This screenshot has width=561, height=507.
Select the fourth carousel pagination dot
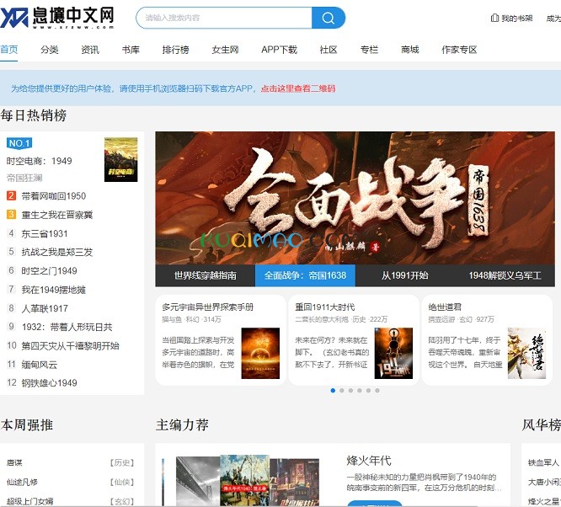click(360, 391)
